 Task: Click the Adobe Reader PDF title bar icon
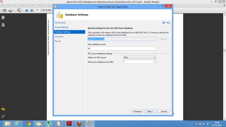click(2, 2)
